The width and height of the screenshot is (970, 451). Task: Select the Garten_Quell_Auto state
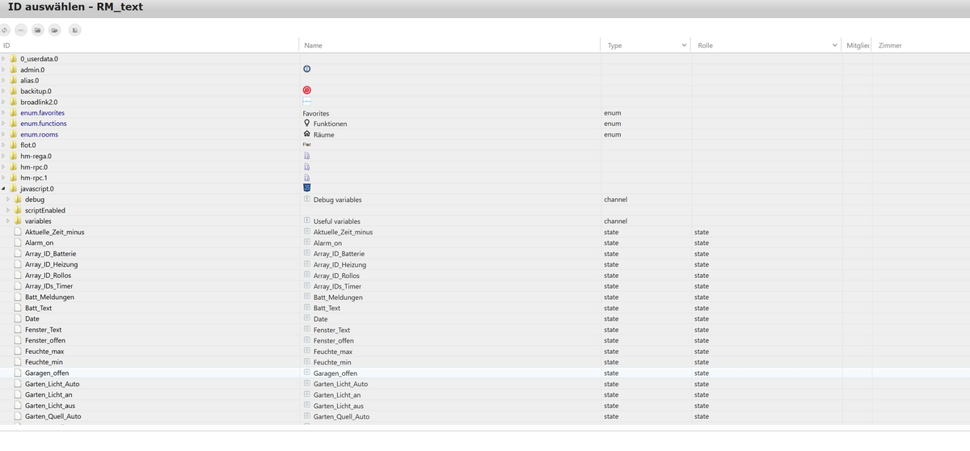(53, 416)
